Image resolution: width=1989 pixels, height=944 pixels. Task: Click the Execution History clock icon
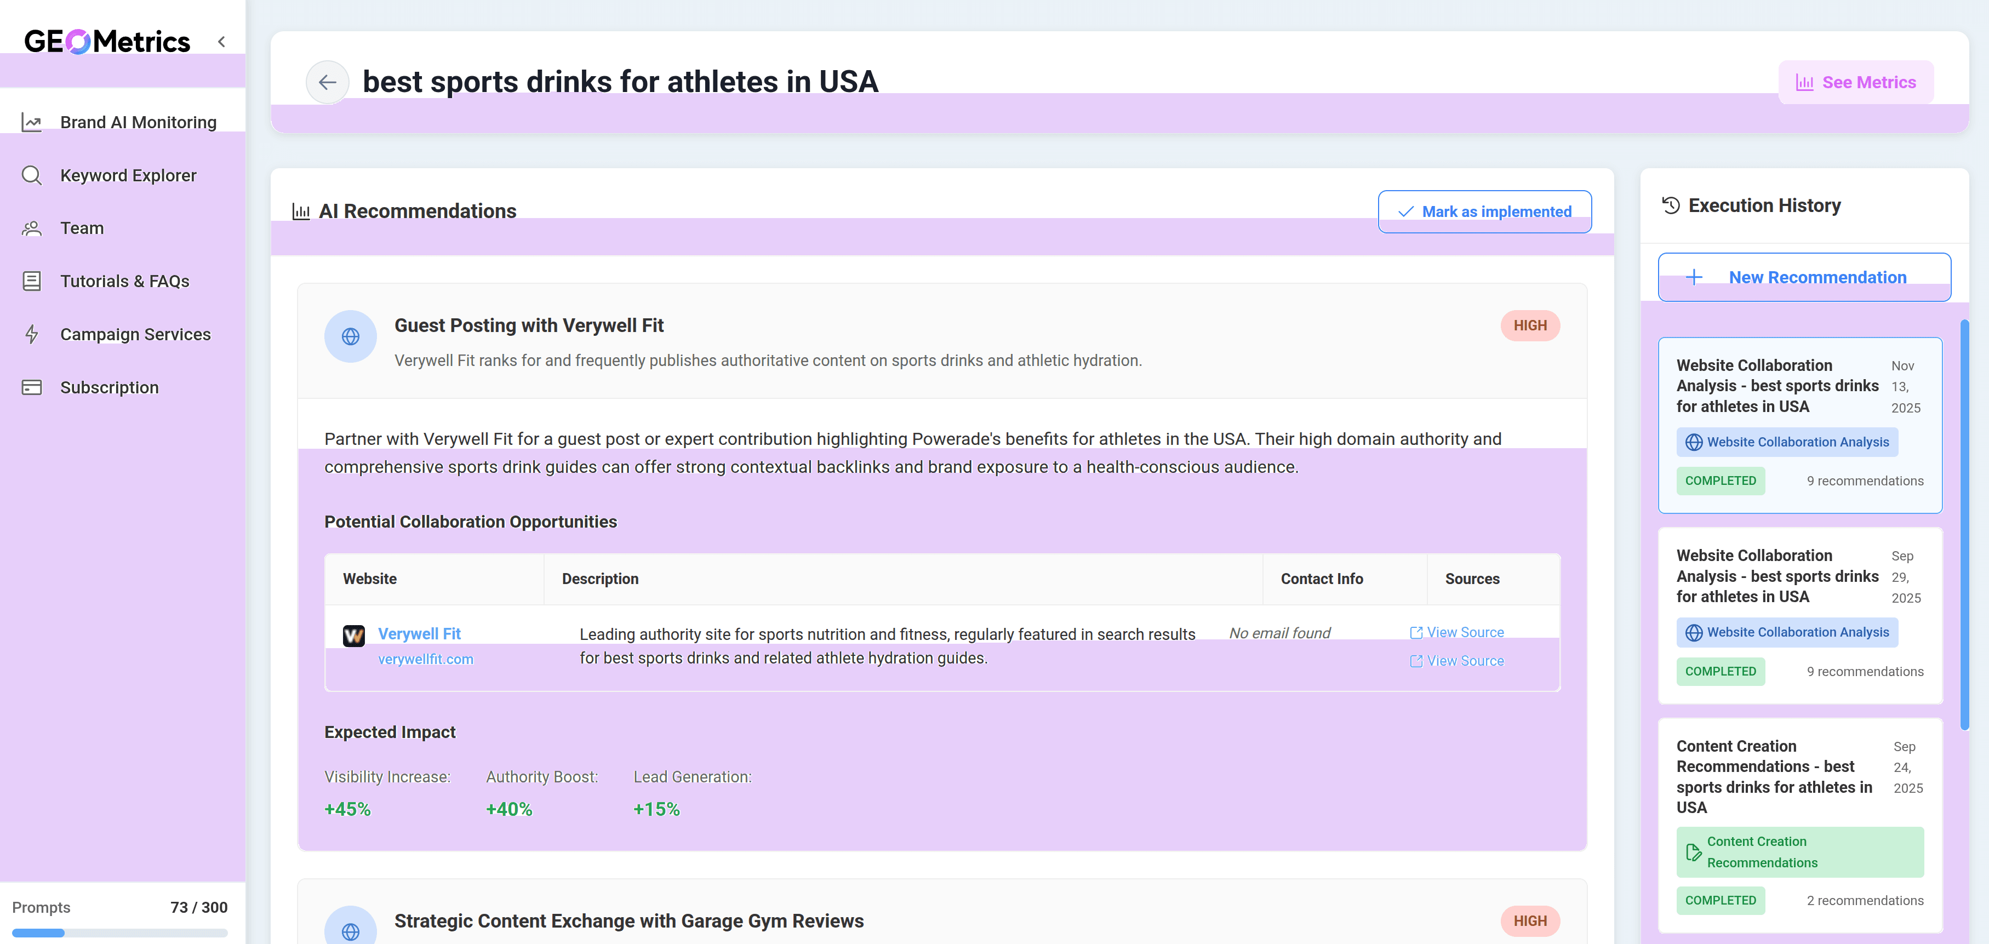click(x=1671, y=205)
